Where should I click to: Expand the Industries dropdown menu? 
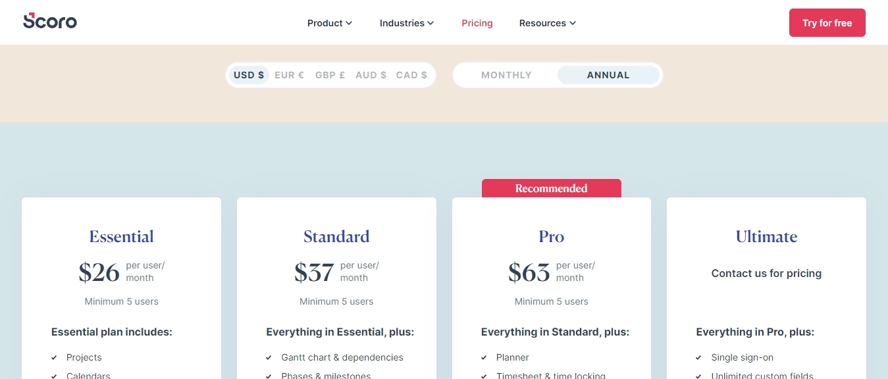point(407,23)
